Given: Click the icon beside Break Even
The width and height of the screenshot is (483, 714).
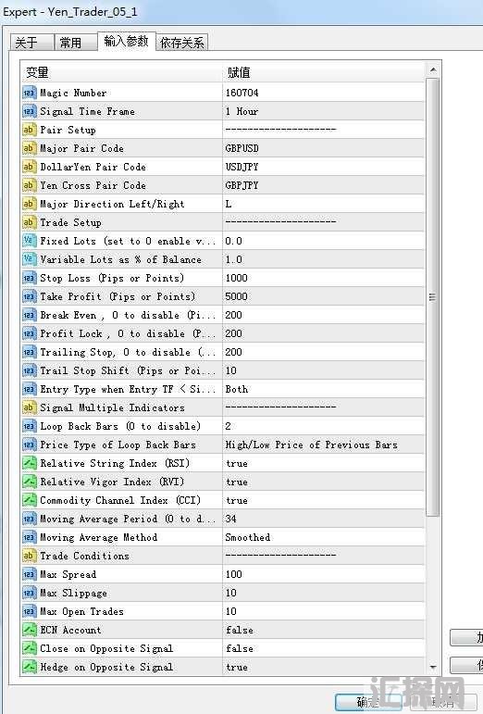Looking at the screenshot, I should point(29,315).
